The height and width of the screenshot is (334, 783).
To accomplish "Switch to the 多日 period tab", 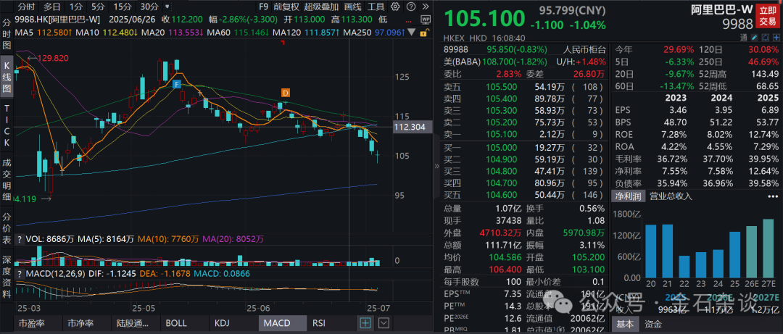I will 52,7.
